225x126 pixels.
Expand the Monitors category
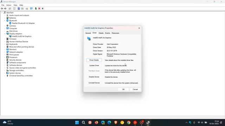point(5,49)
